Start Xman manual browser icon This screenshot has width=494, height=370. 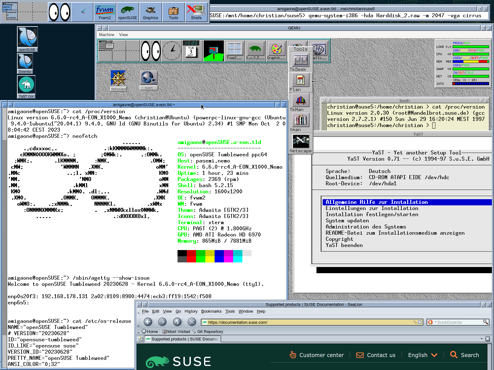click(x=300, y=120)
